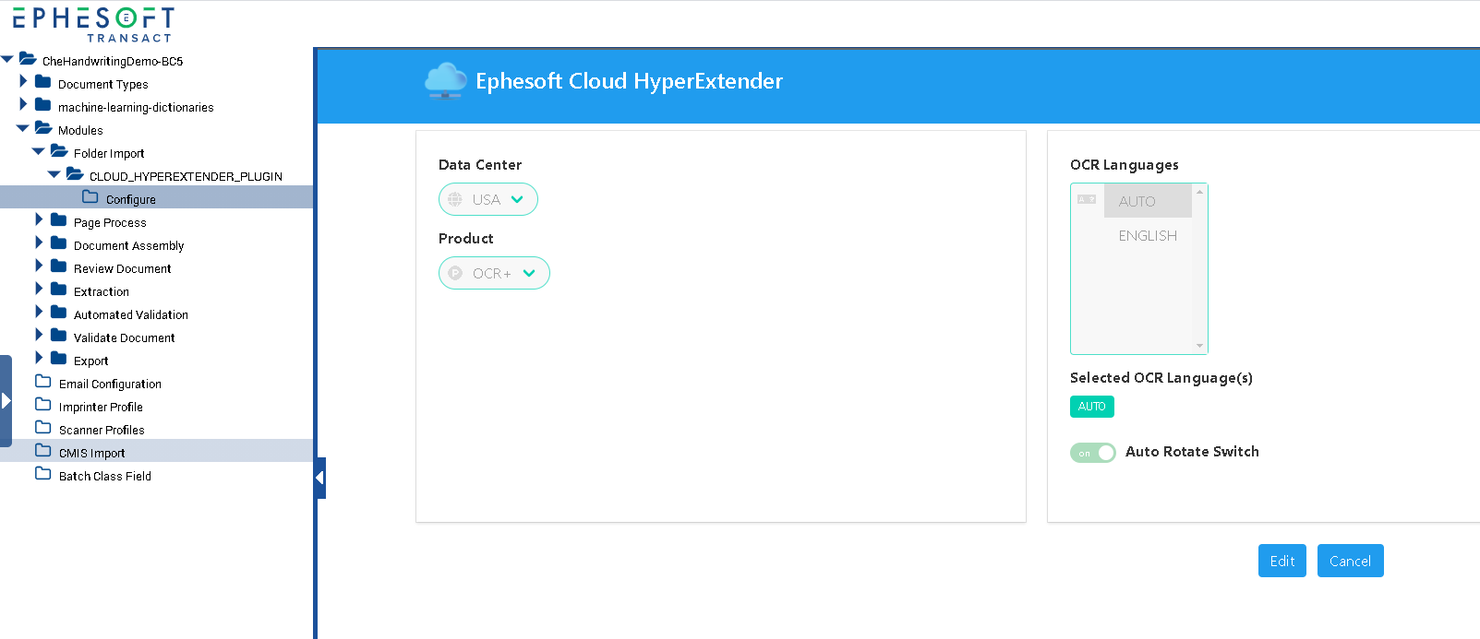The height and width of the screenshot is (639, 1480).
Task: Click the Data Center label
Action: tap(480, 165)
